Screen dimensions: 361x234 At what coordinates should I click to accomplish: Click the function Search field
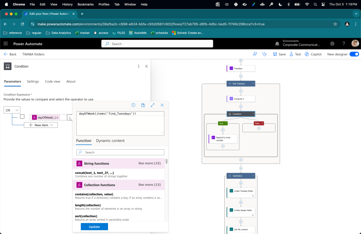(120, 152)
